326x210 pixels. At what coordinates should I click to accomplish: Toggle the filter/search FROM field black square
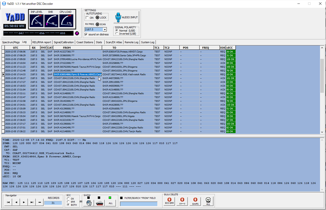(121, 198)
